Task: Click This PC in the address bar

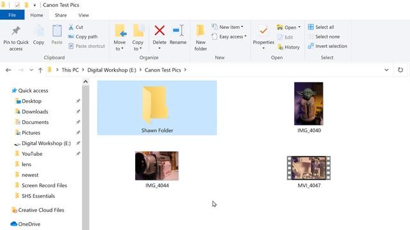Action: [x=70, y=70]
